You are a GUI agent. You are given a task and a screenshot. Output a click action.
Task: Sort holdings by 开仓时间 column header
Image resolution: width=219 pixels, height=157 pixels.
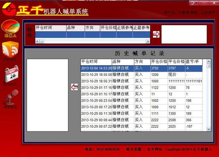coord(51,28)
